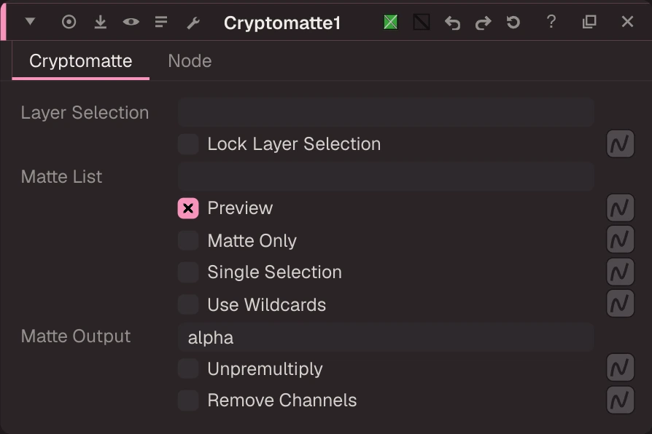Click the green node color swatch
The width and height of the screenshot is (652, 434).
point(390,22)
